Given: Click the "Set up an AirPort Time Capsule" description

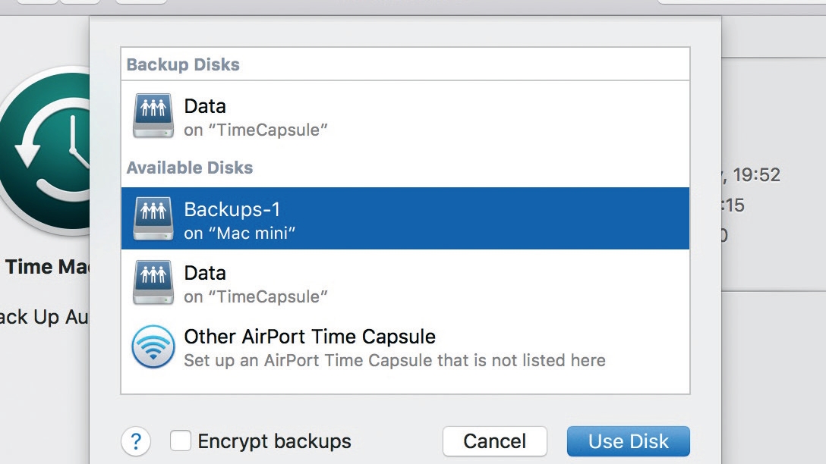Looking at the screenshot, I should (x=395, y=360).
